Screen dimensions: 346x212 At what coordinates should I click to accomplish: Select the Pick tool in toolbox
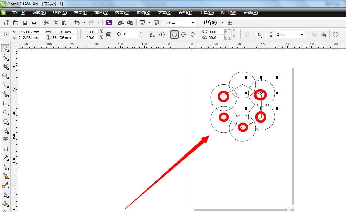(x=5, y=48)
